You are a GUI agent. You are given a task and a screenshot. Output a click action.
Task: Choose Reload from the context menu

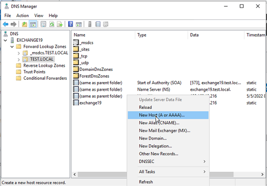[168, 107]
